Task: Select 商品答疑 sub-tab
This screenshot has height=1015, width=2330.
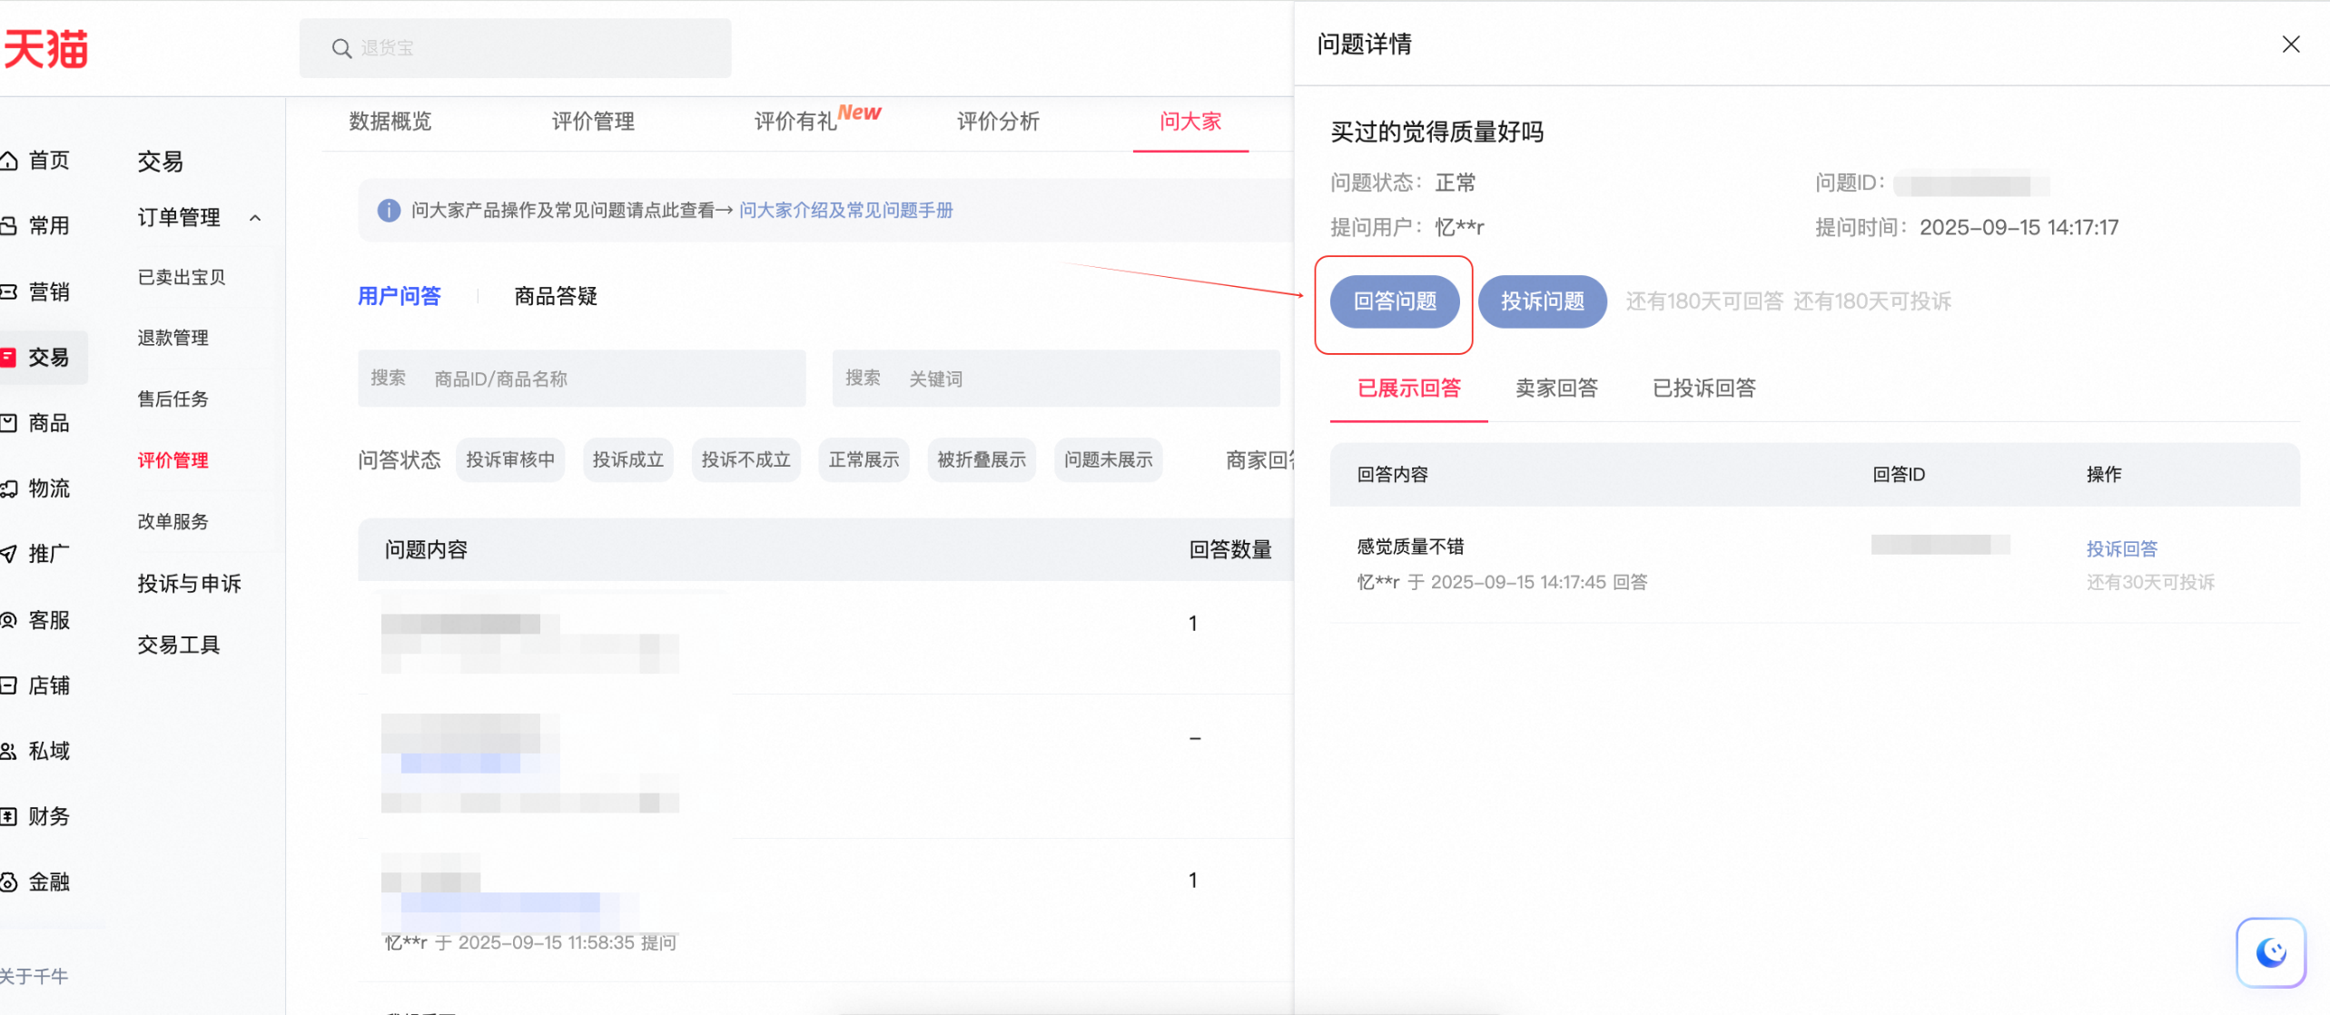Action: (556, 296)
